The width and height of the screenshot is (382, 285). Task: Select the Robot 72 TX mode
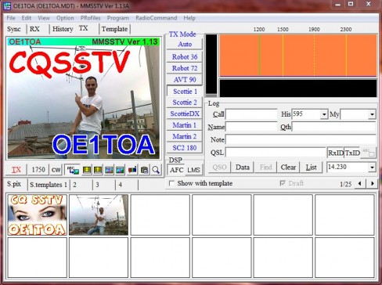(185, 68)
